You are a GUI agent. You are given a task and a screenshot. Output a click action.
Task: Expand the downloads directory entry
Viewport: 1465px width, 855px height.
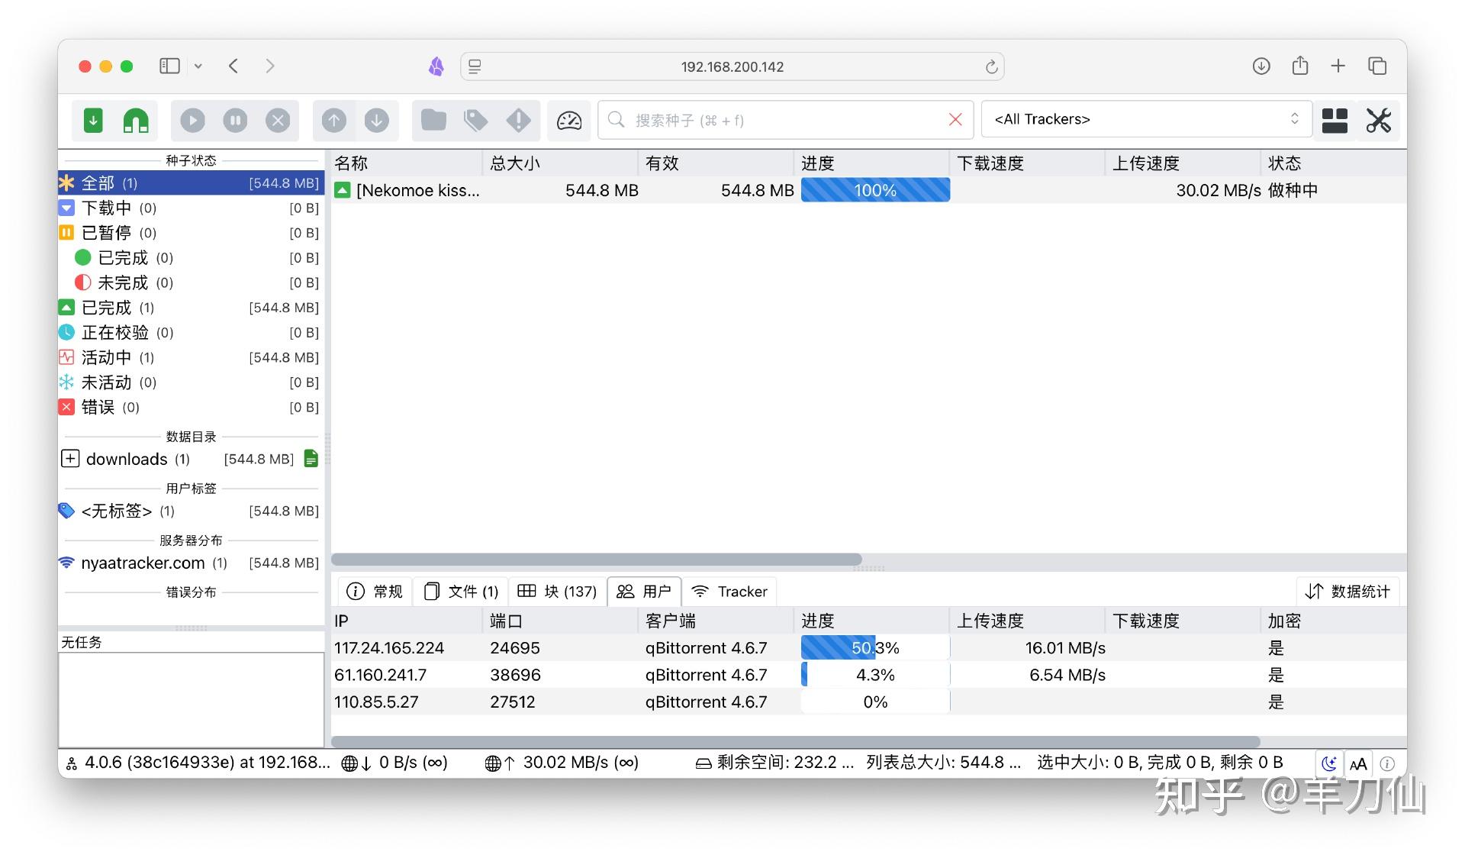coord(70,459)
